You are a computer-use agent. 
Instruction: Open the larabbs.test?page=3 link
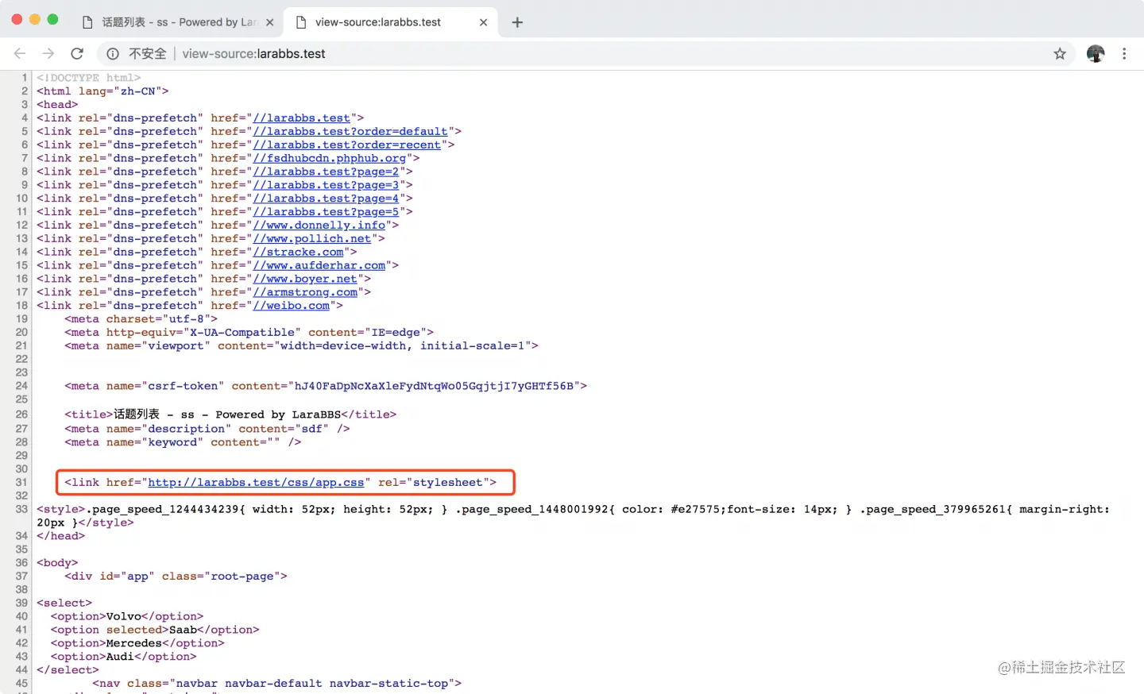pos(326,186)
